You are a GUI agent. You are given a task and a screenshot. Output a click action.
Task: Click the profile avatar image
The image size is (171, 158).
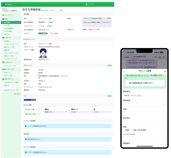[43, 53]
